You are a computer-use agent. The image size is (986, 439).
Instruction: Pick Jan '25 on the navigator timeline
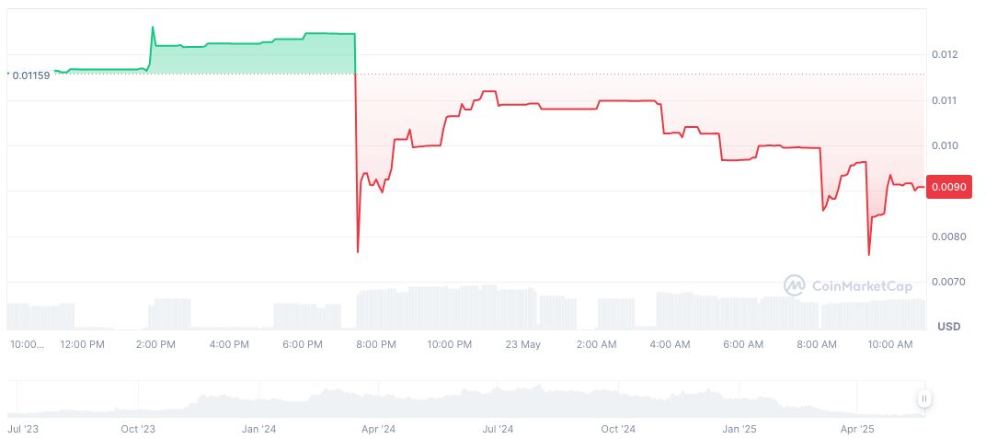coord(738,429)
